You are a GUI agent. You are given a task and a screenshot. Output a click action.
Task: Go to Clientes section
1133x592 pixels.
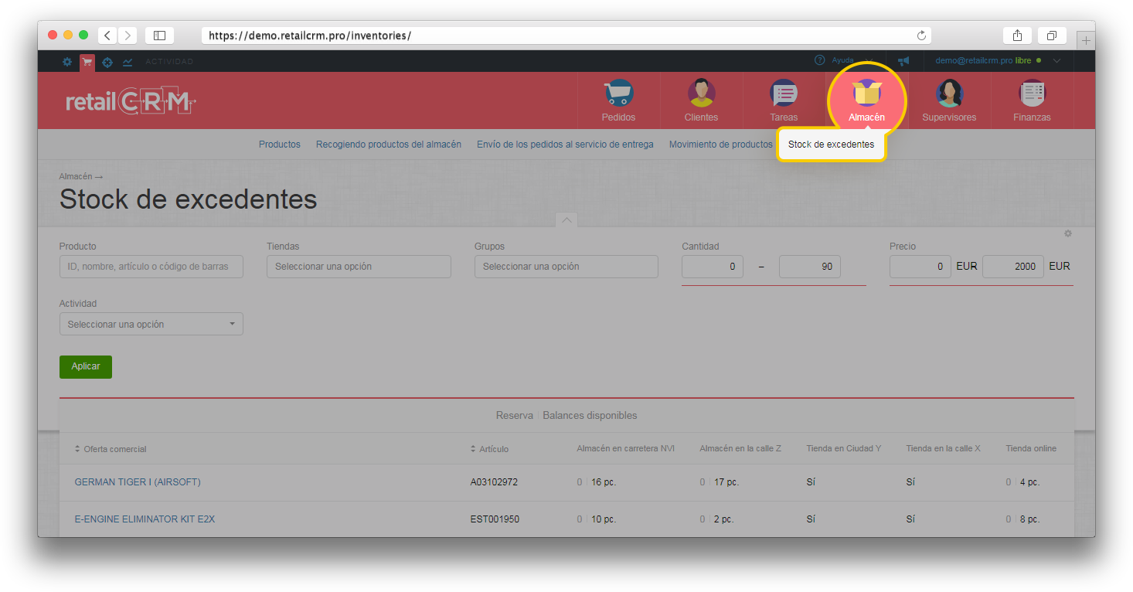point(701,100)
